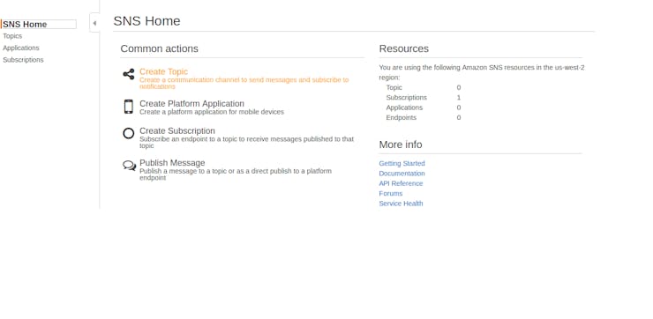The height and width of the screenshot is (319, 653).
Task: Click the Subscriptions count value 1
Action: point(459,97)
